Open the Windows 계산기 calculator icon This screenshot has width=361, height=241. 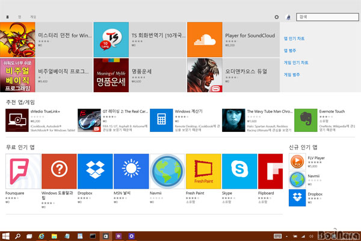(x=161, y=120)
